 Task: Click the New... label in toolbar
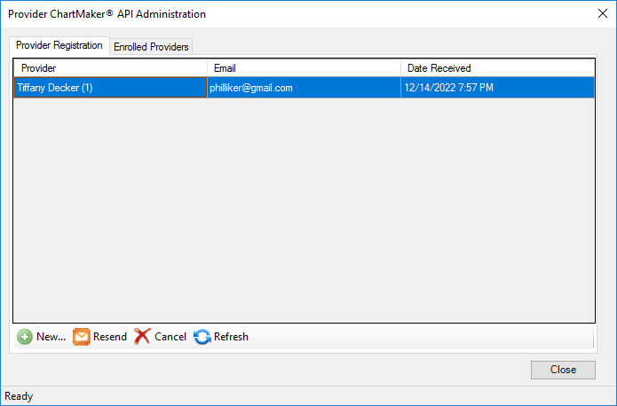point(51,337)
